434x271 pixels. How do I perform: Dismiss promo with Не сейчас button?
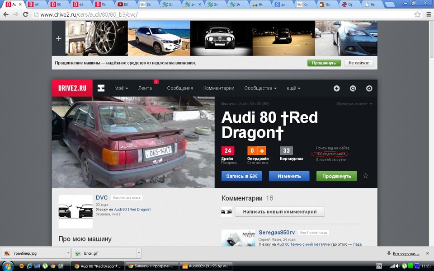pyautogui.click(x=359, y=63)
